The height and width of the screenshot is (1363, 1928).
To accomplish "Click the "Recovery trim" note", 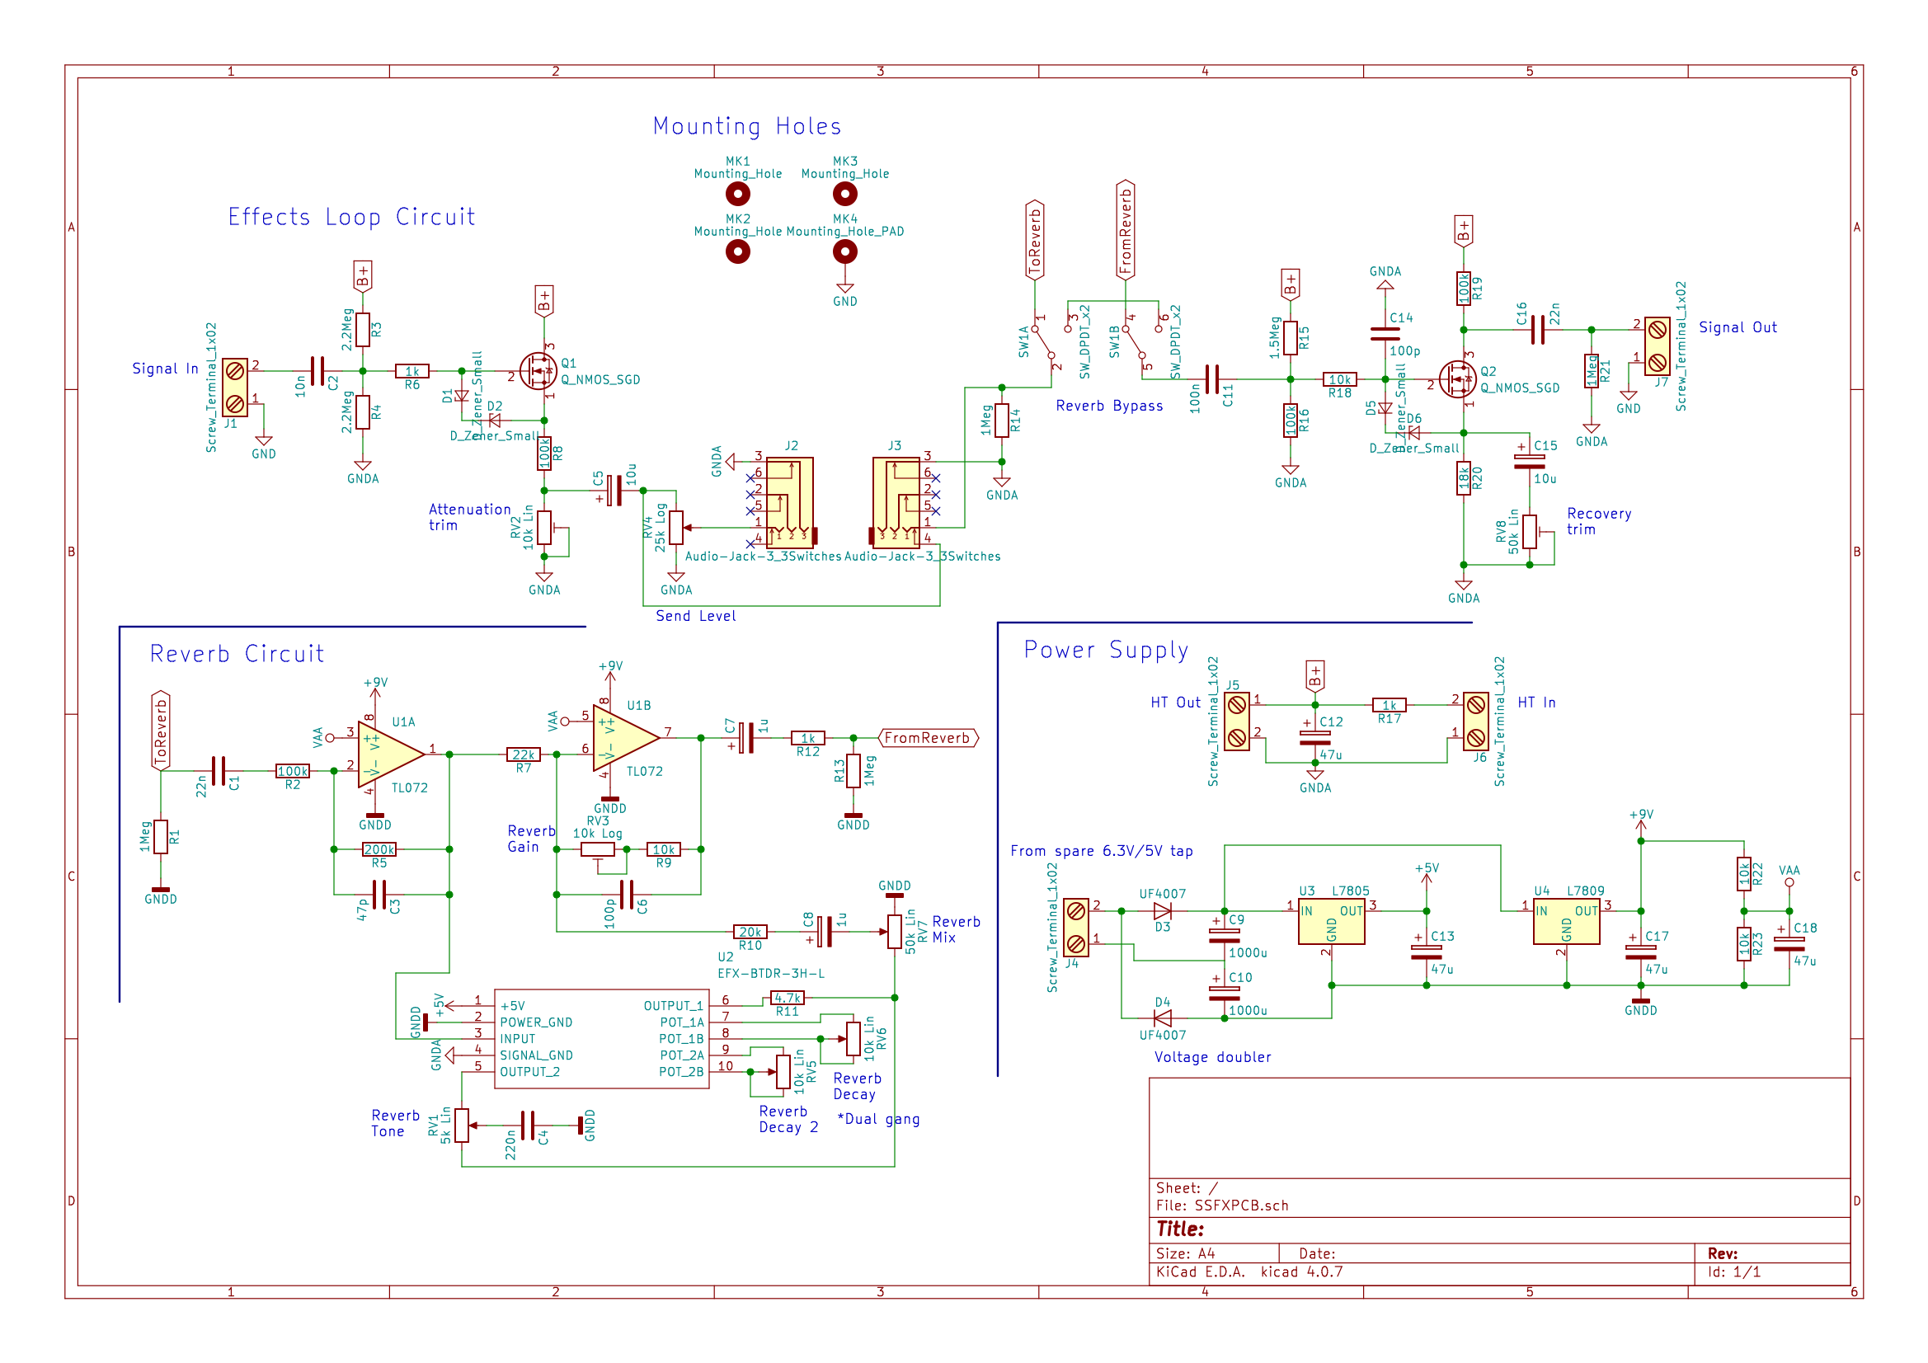I will tap(1599, 521).
